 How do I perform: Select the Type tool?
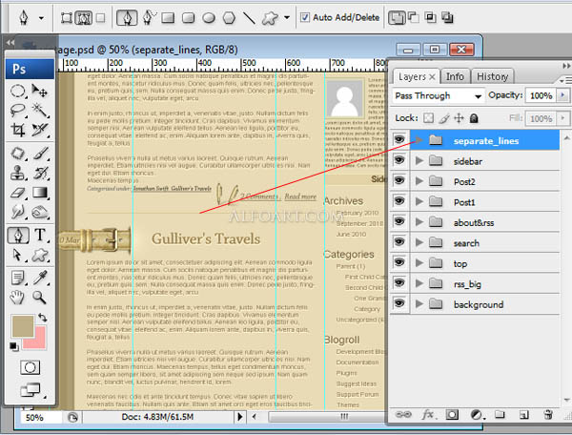40,236
